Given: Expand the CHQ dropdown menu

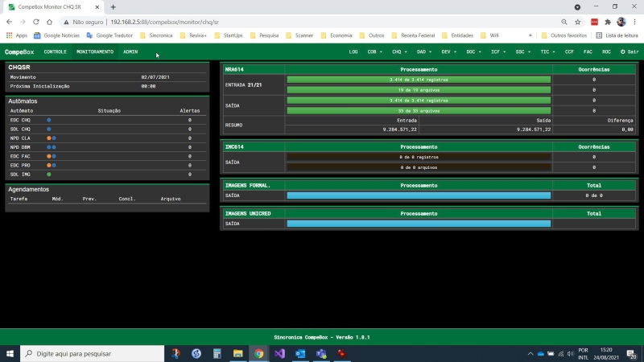Looking at the screenshot, I should pos(399,51).
